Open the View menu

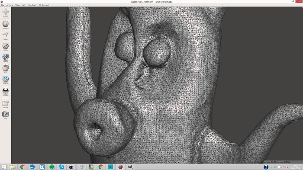pos(17,5)
